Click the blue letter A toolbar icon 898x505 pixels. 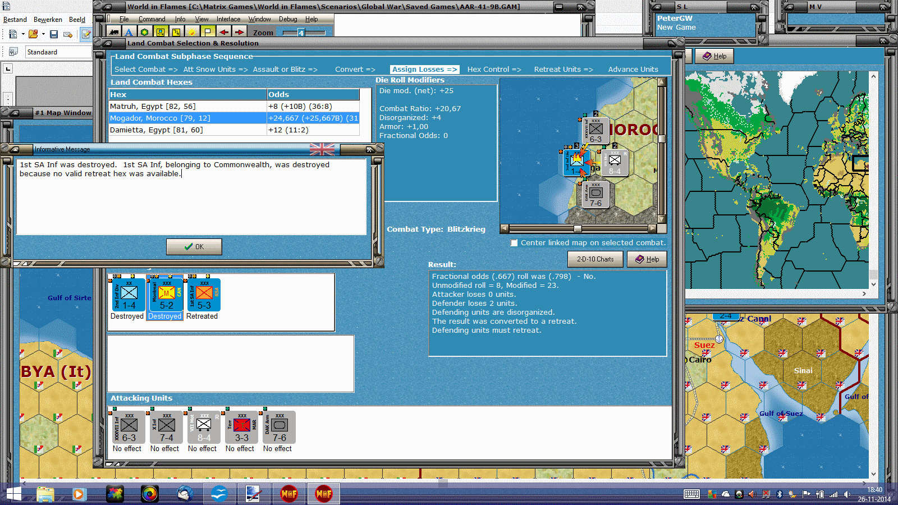click(x=129, y=33)
